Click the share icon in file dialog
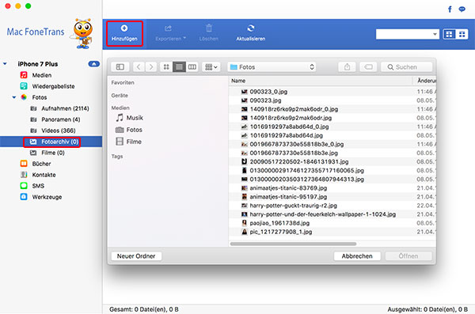The height and width of the screenshot is (314, 475). click(348, 67)
